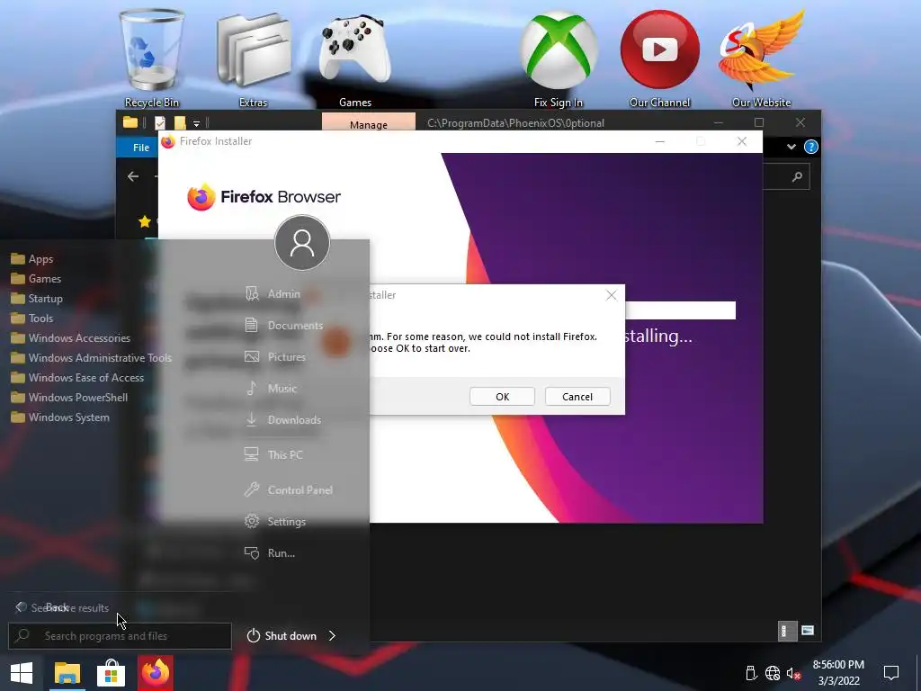Open Downloads from the Start menu
The image size is (921, 691).
[x=282, y=419]
